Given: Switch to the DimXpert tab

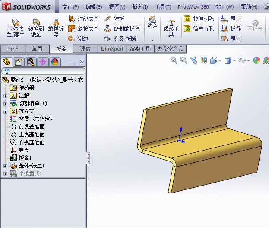Looking at the screenshot, I should tap(112, 49).
